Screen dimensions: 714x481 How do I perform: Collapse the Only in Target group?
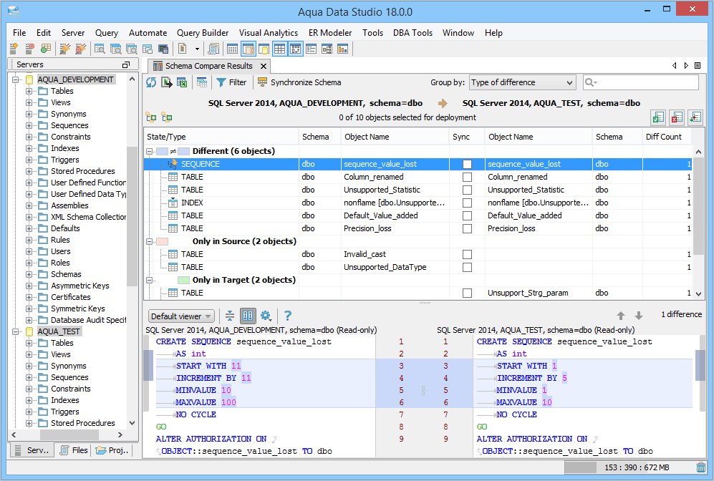coord(149,281)
